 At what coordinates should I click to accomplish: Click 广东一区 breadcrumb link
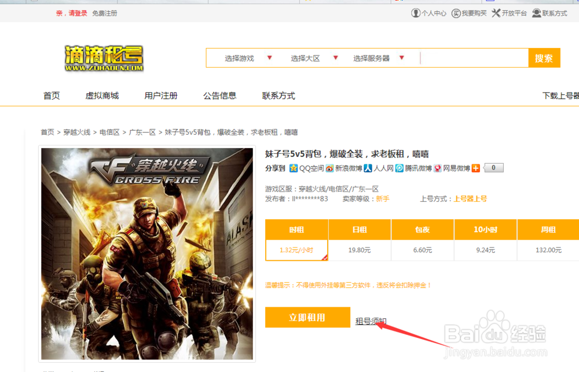142,132
